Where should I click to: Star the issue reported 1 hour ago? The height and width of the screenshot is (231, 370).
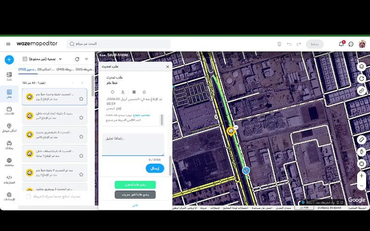[x=81, y=156]
